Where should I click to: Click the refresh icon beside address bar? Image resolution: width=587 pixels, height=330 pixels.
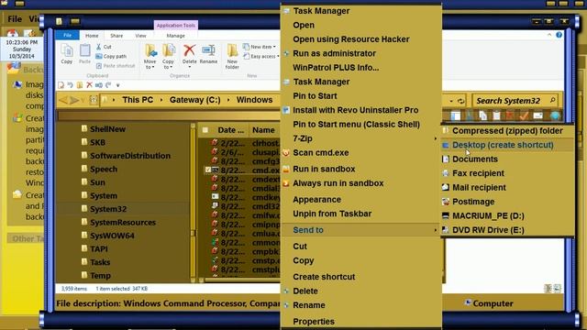(460, 101)
